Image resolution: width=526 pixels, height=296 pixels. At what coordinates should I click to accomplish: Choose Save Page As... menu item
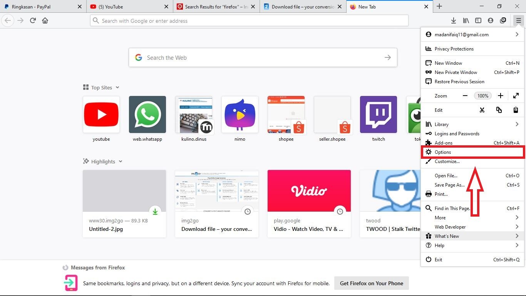[x=472, y=185]
